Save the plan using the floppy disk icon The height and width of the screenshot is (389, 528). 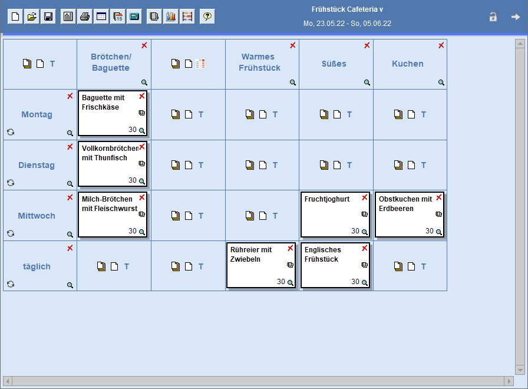point(48,16)
